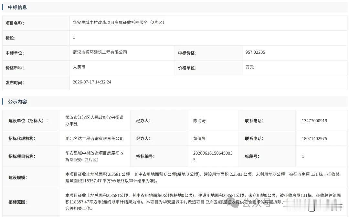Select the 招标范围 description paragraph
The height and width of the screenshot is (217, 349).
pos(203,202)
